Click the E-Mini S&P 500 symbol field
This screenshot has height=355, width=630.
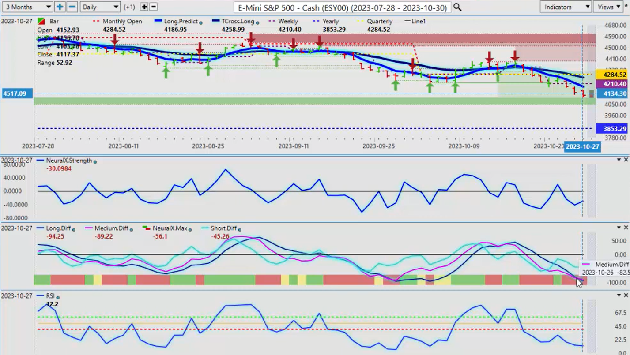coord(342,7)
